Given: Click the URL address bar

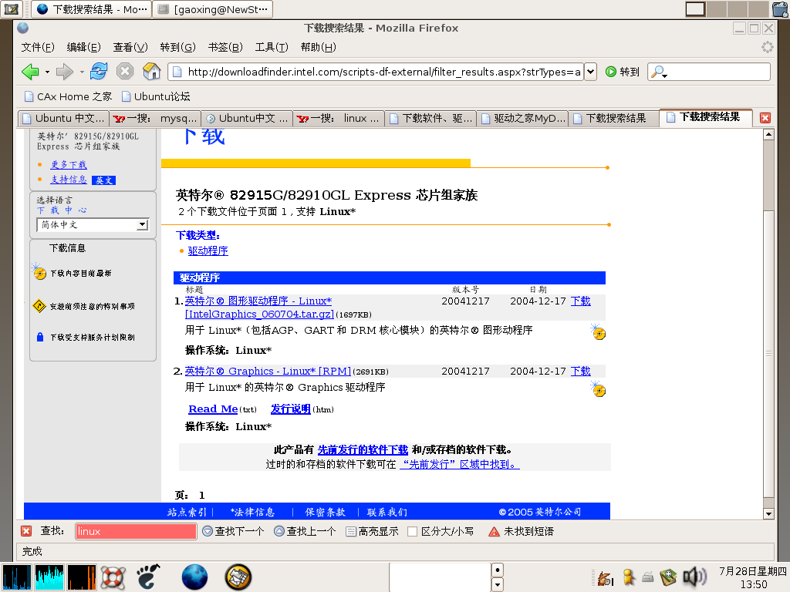Looking at the screenshot, I should [x=376, y=72].
